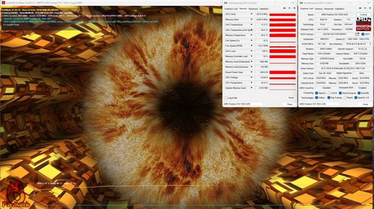
Task: Open hamburger menu in Sensors window
Action: (x=295, y=8)
